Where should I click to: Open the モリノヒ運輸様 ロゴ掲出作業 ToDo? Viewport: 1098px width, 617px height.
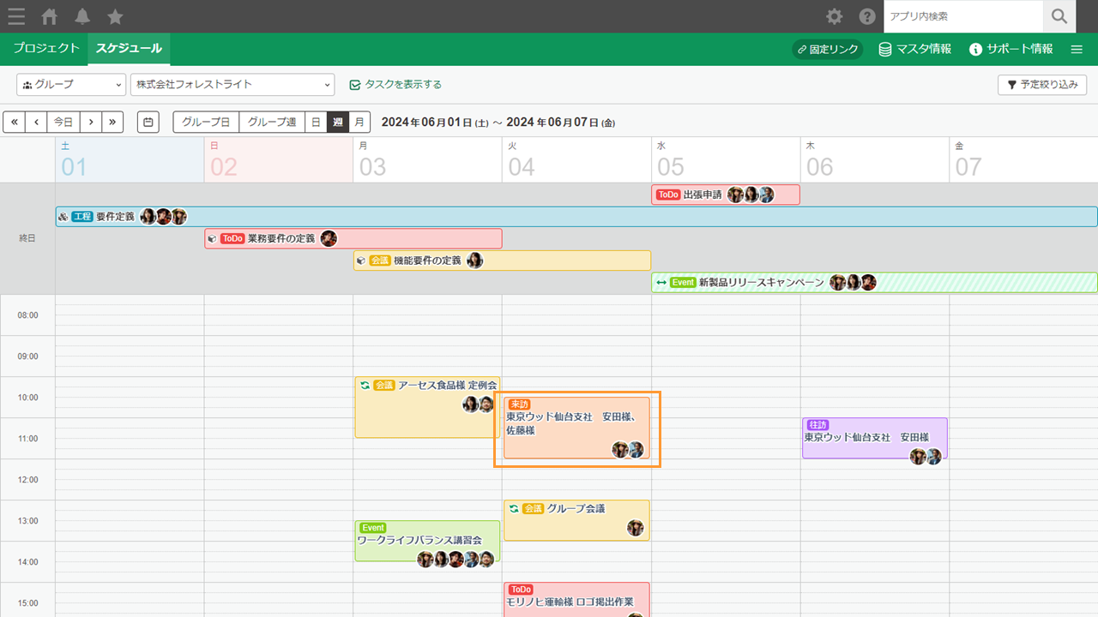576,600
